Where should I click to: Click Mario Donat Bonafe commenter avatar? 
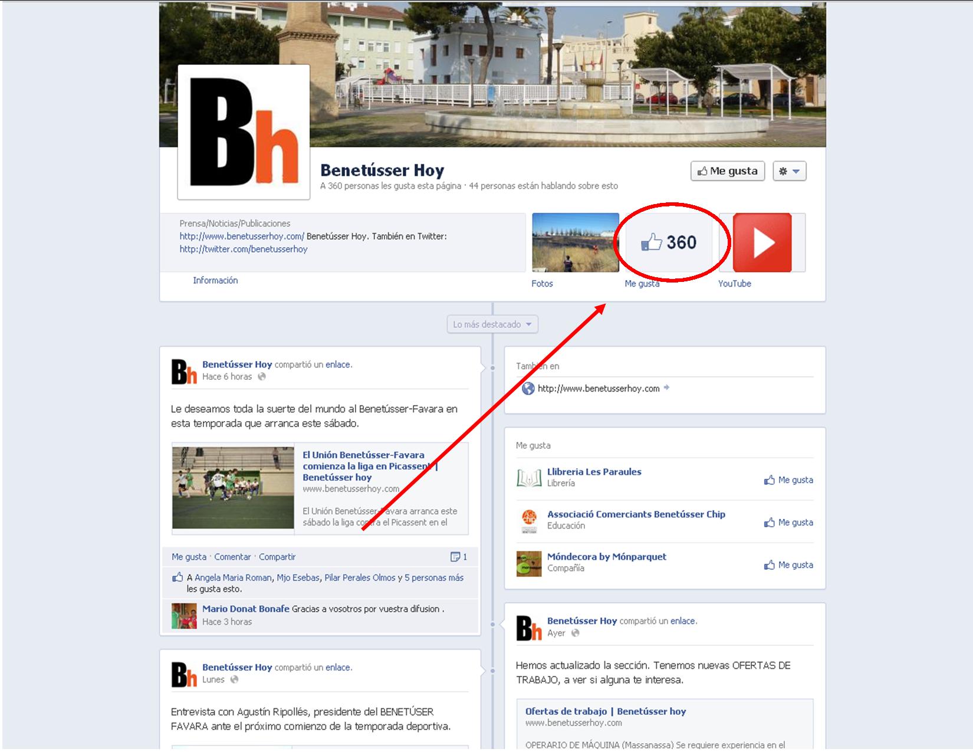[184, 615]
